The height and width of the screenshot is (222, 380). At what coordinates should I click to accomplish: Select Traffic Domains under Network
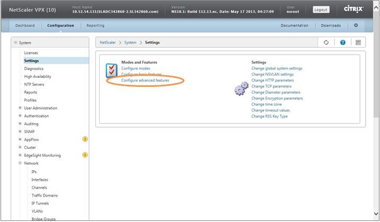click(45, 196)
